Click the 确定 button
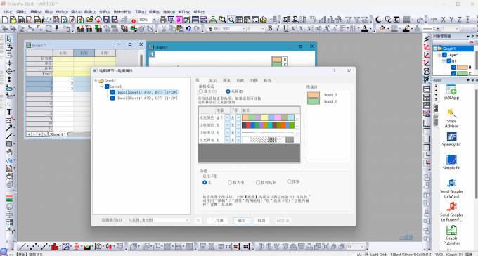Image resolution: width=478 pixels, height=256 pixels. point(241,220)
